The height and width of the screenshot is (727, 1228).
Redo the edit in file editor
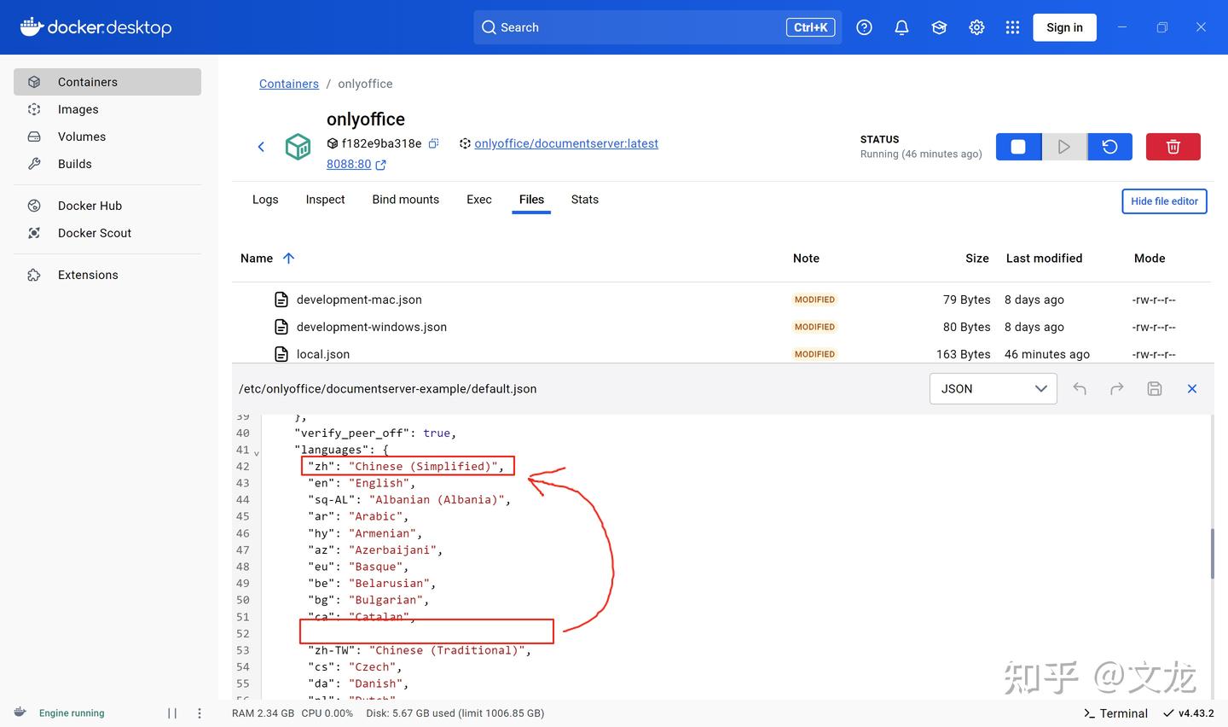1116,388
